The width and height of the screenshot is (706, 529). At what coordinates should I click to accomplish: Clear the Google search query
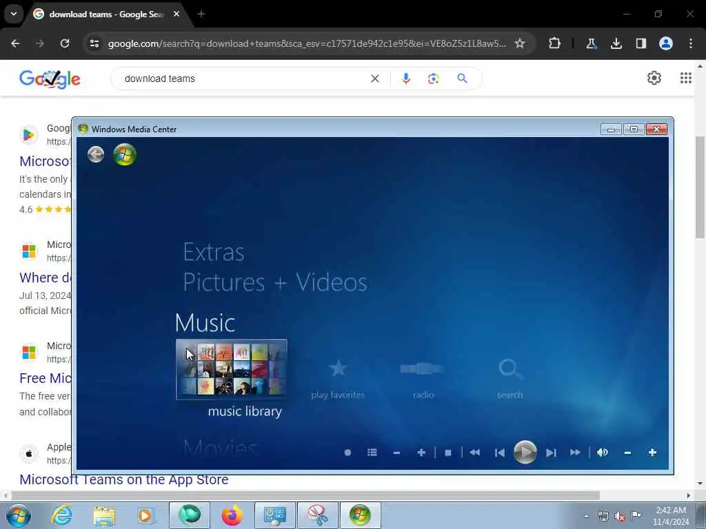[x=374, y=79]
